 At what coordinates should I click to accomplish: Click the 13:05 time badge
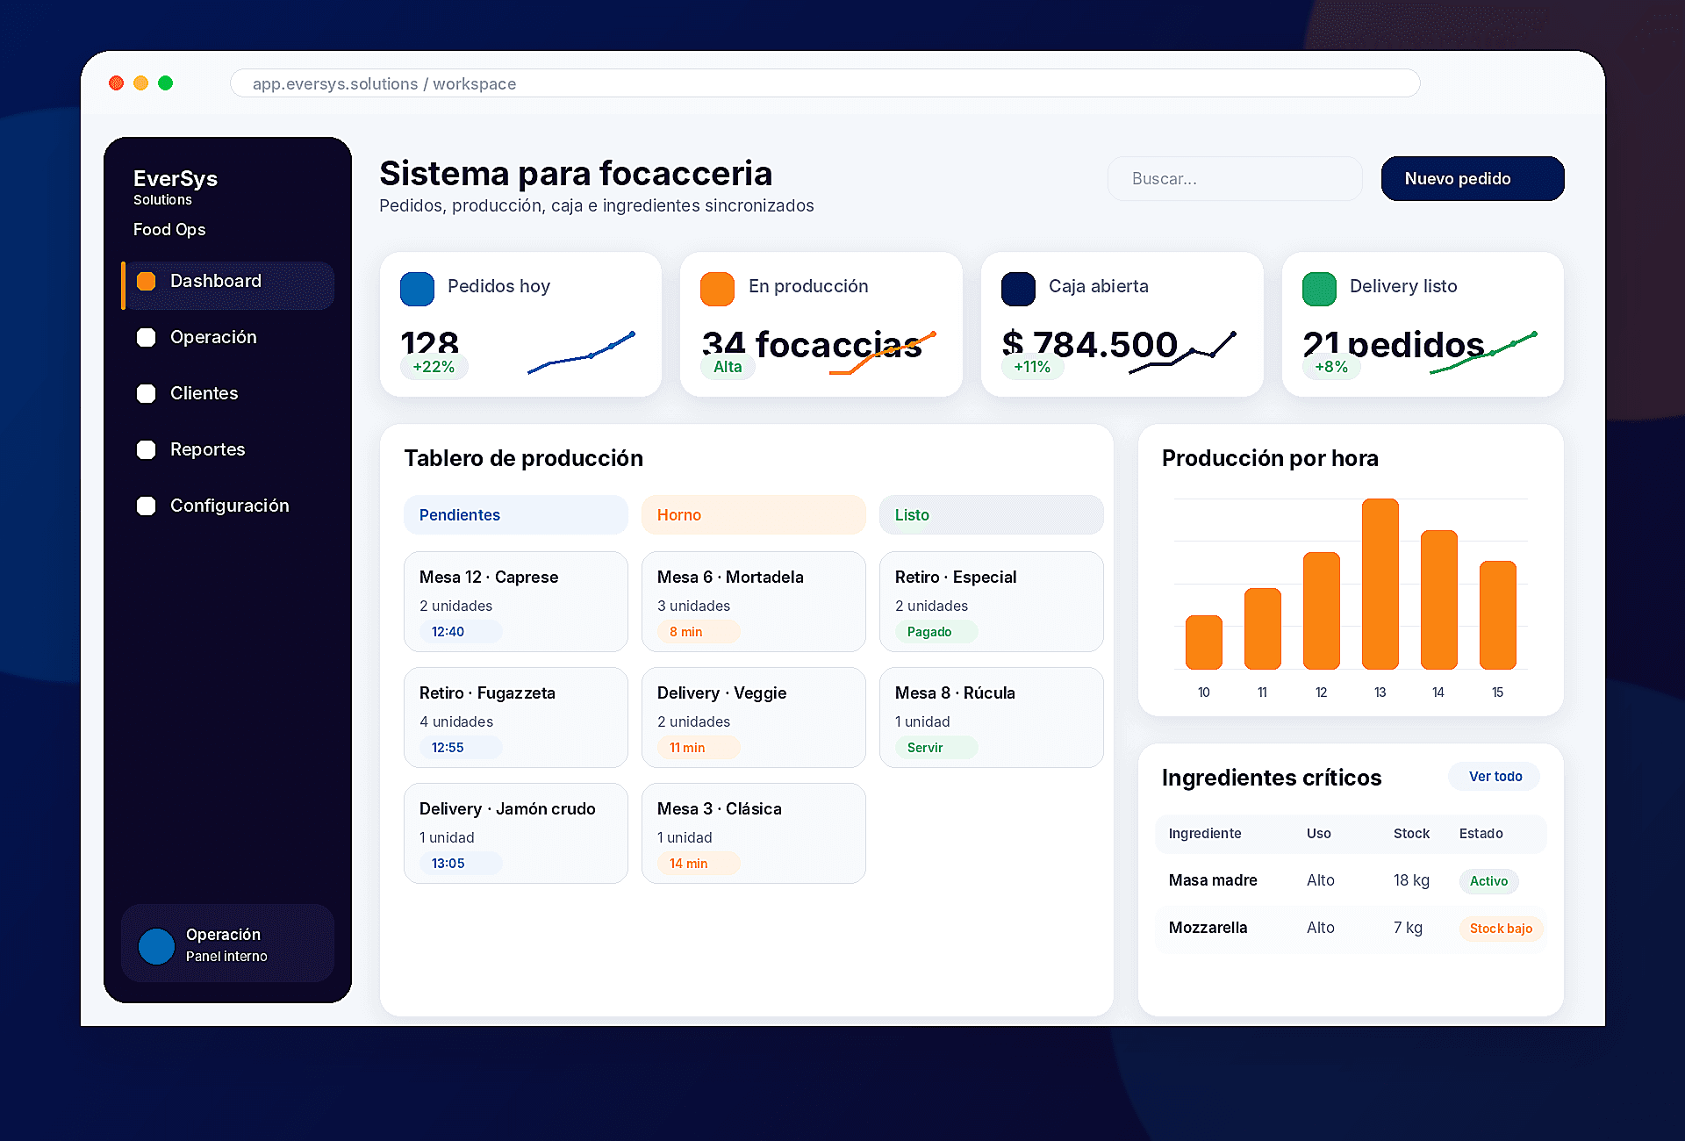pos(461,864)
